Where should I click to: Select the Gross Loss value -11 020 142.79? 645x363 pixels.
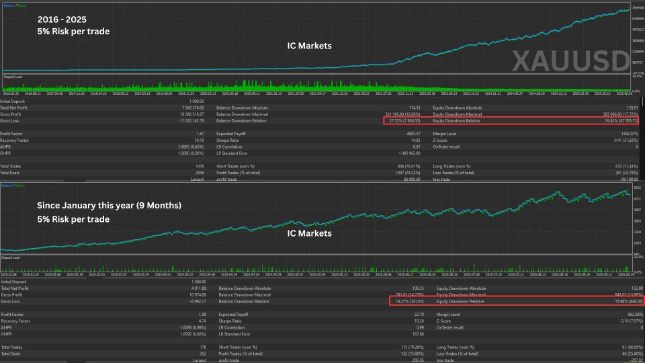(x=191, y=121)
